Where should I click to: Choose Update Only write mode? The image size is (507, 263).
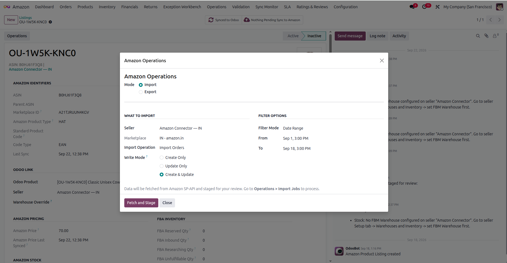click(162, 166)
